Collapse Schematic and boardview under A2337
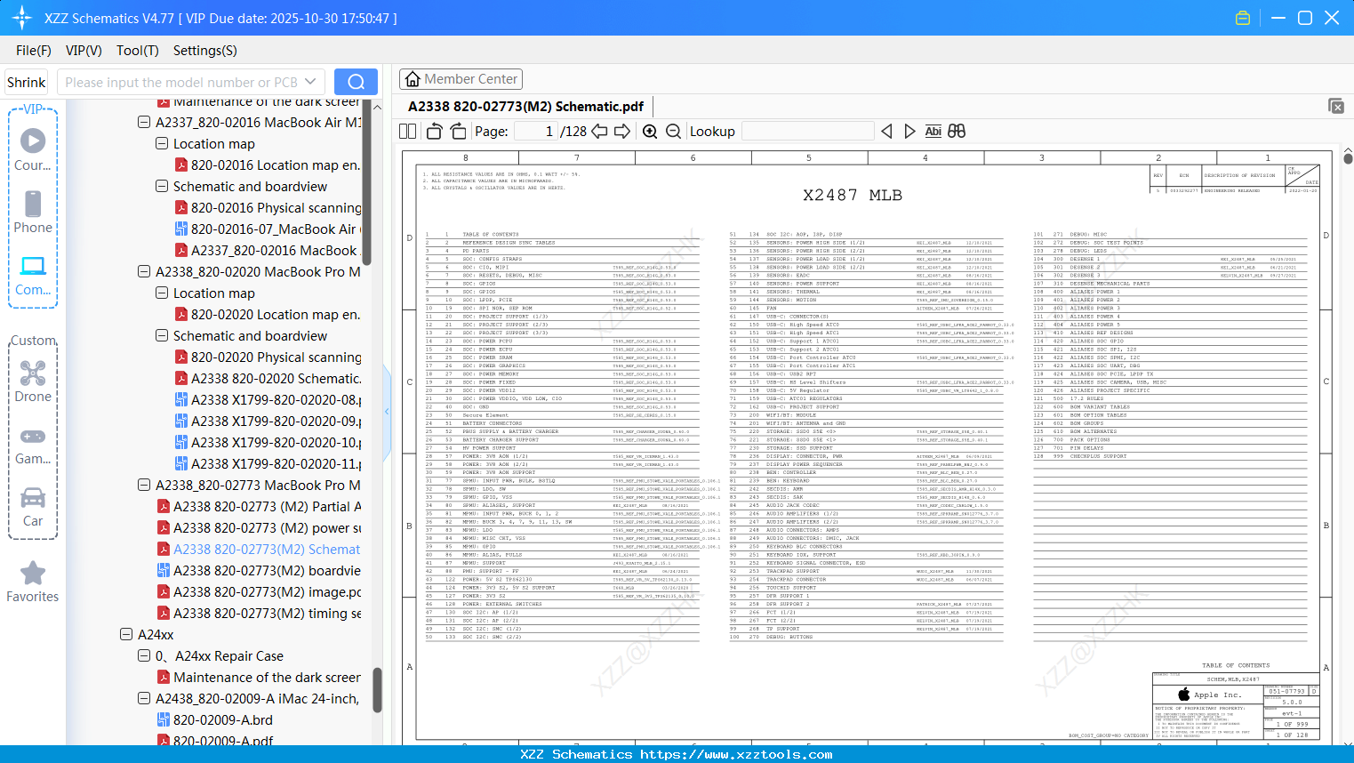Viewport: 1354px width, 763px height. 162,186
